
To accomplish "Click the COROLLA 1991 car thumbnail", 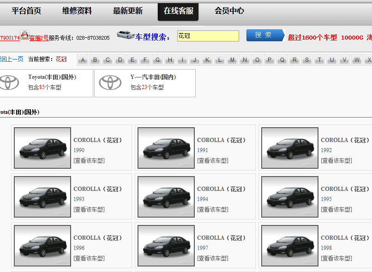I will [x=166, y=148].
